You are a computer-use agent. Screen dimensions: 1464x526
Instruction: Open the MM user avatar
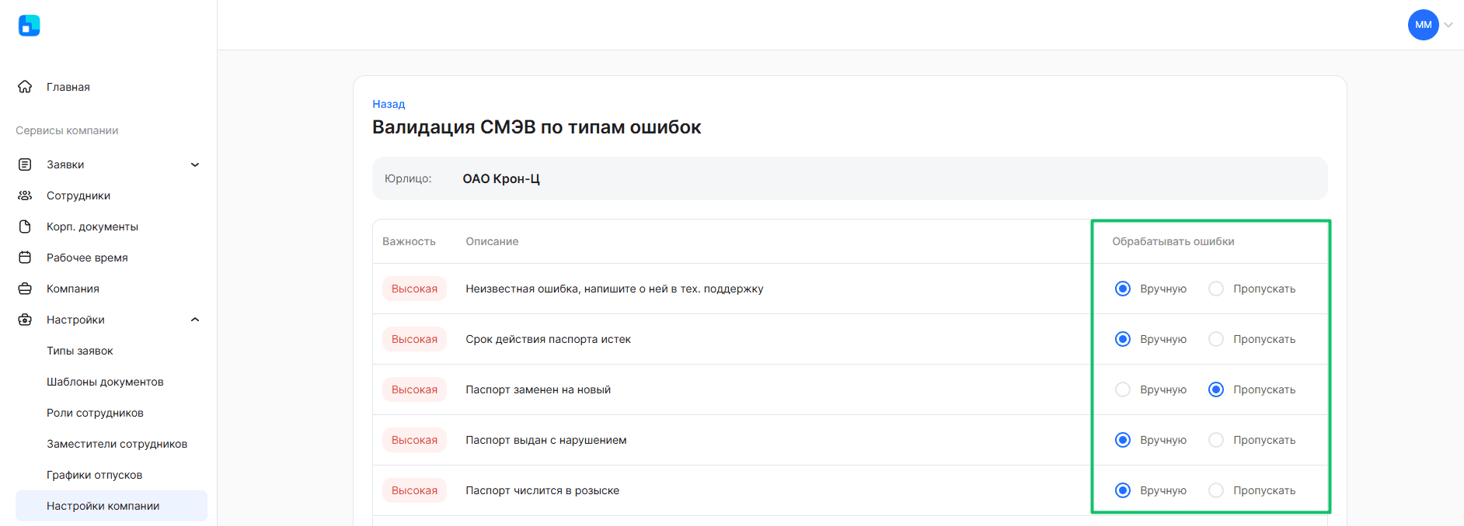(1423, 25)
